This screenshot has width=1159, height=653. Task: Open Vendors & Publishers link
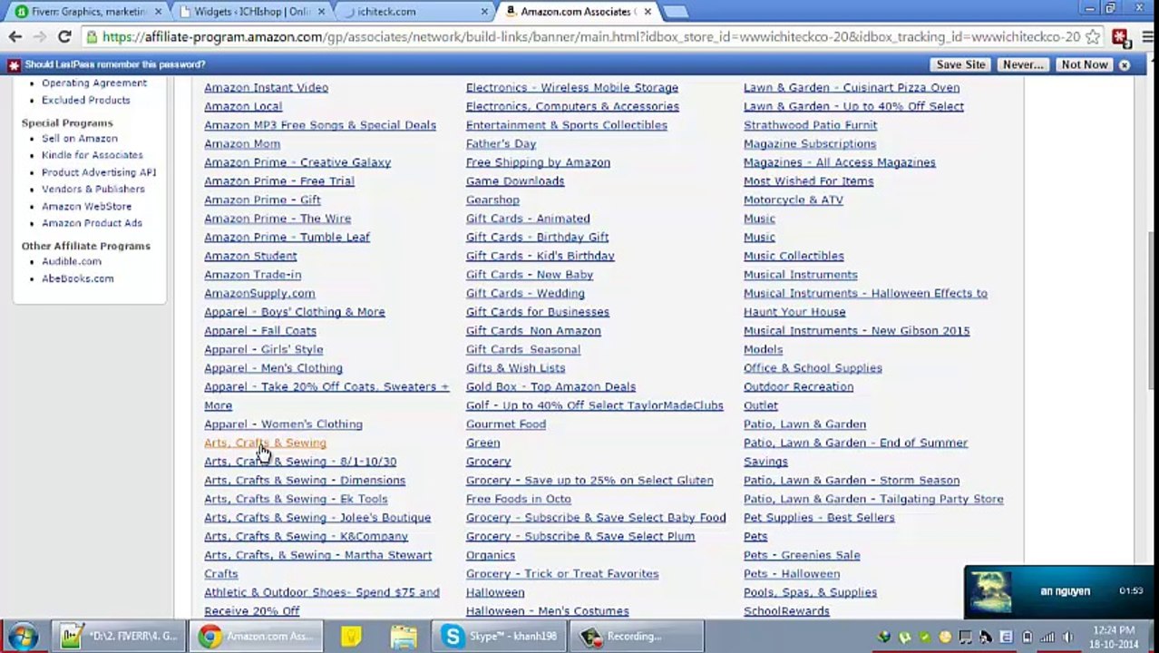pos(93,189)
